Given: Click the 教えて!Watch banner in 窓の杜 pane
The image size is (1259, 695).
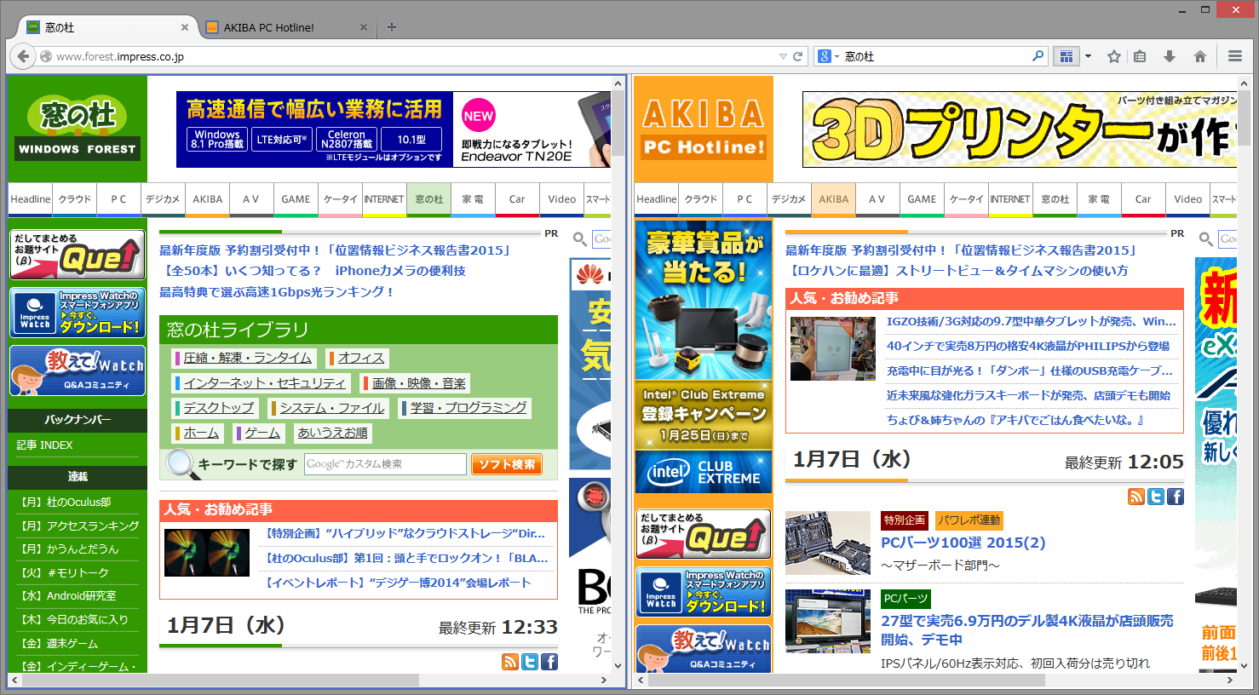Looking at the screenshot, I should [x=78, y=370].
